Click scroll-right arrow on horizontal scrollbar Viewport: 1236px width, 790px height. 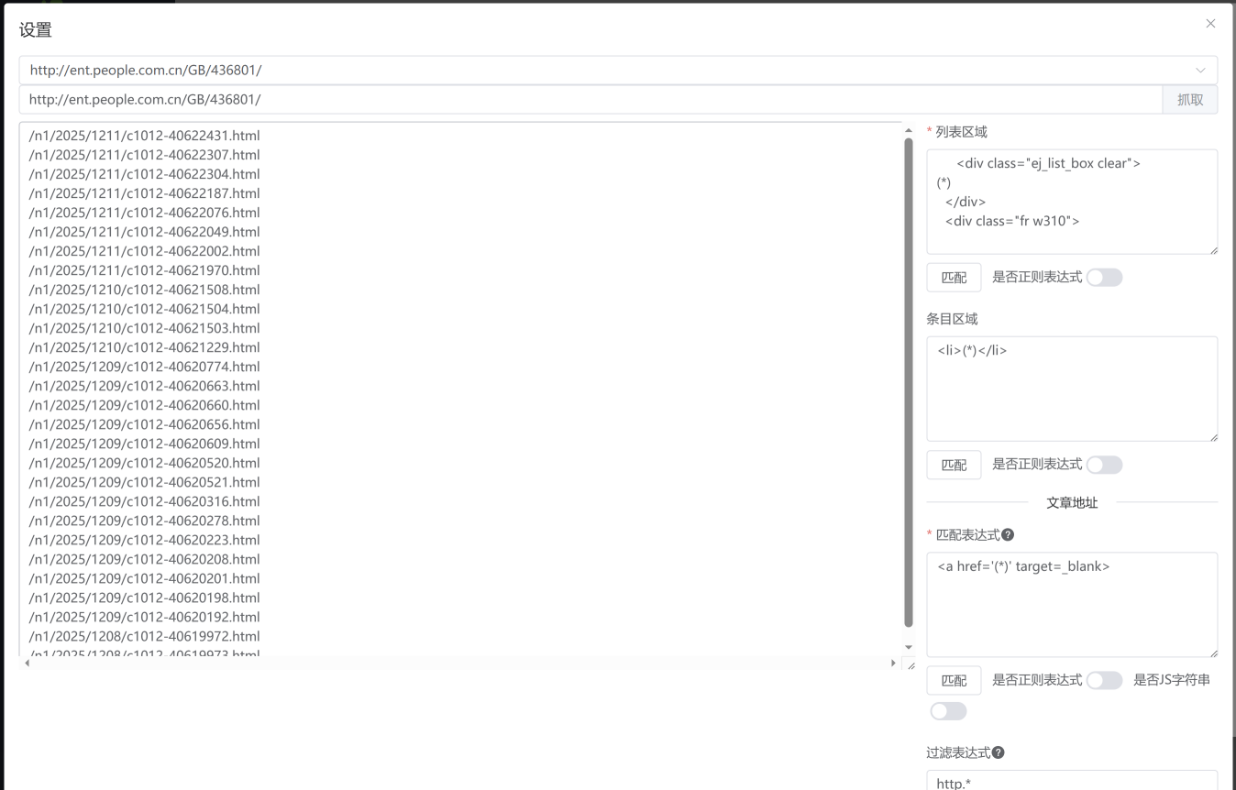pyautogui.click(x=894, y=663)
